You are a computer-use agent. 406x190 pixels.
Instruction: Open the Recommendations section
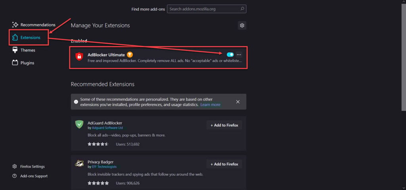[34, 25]
